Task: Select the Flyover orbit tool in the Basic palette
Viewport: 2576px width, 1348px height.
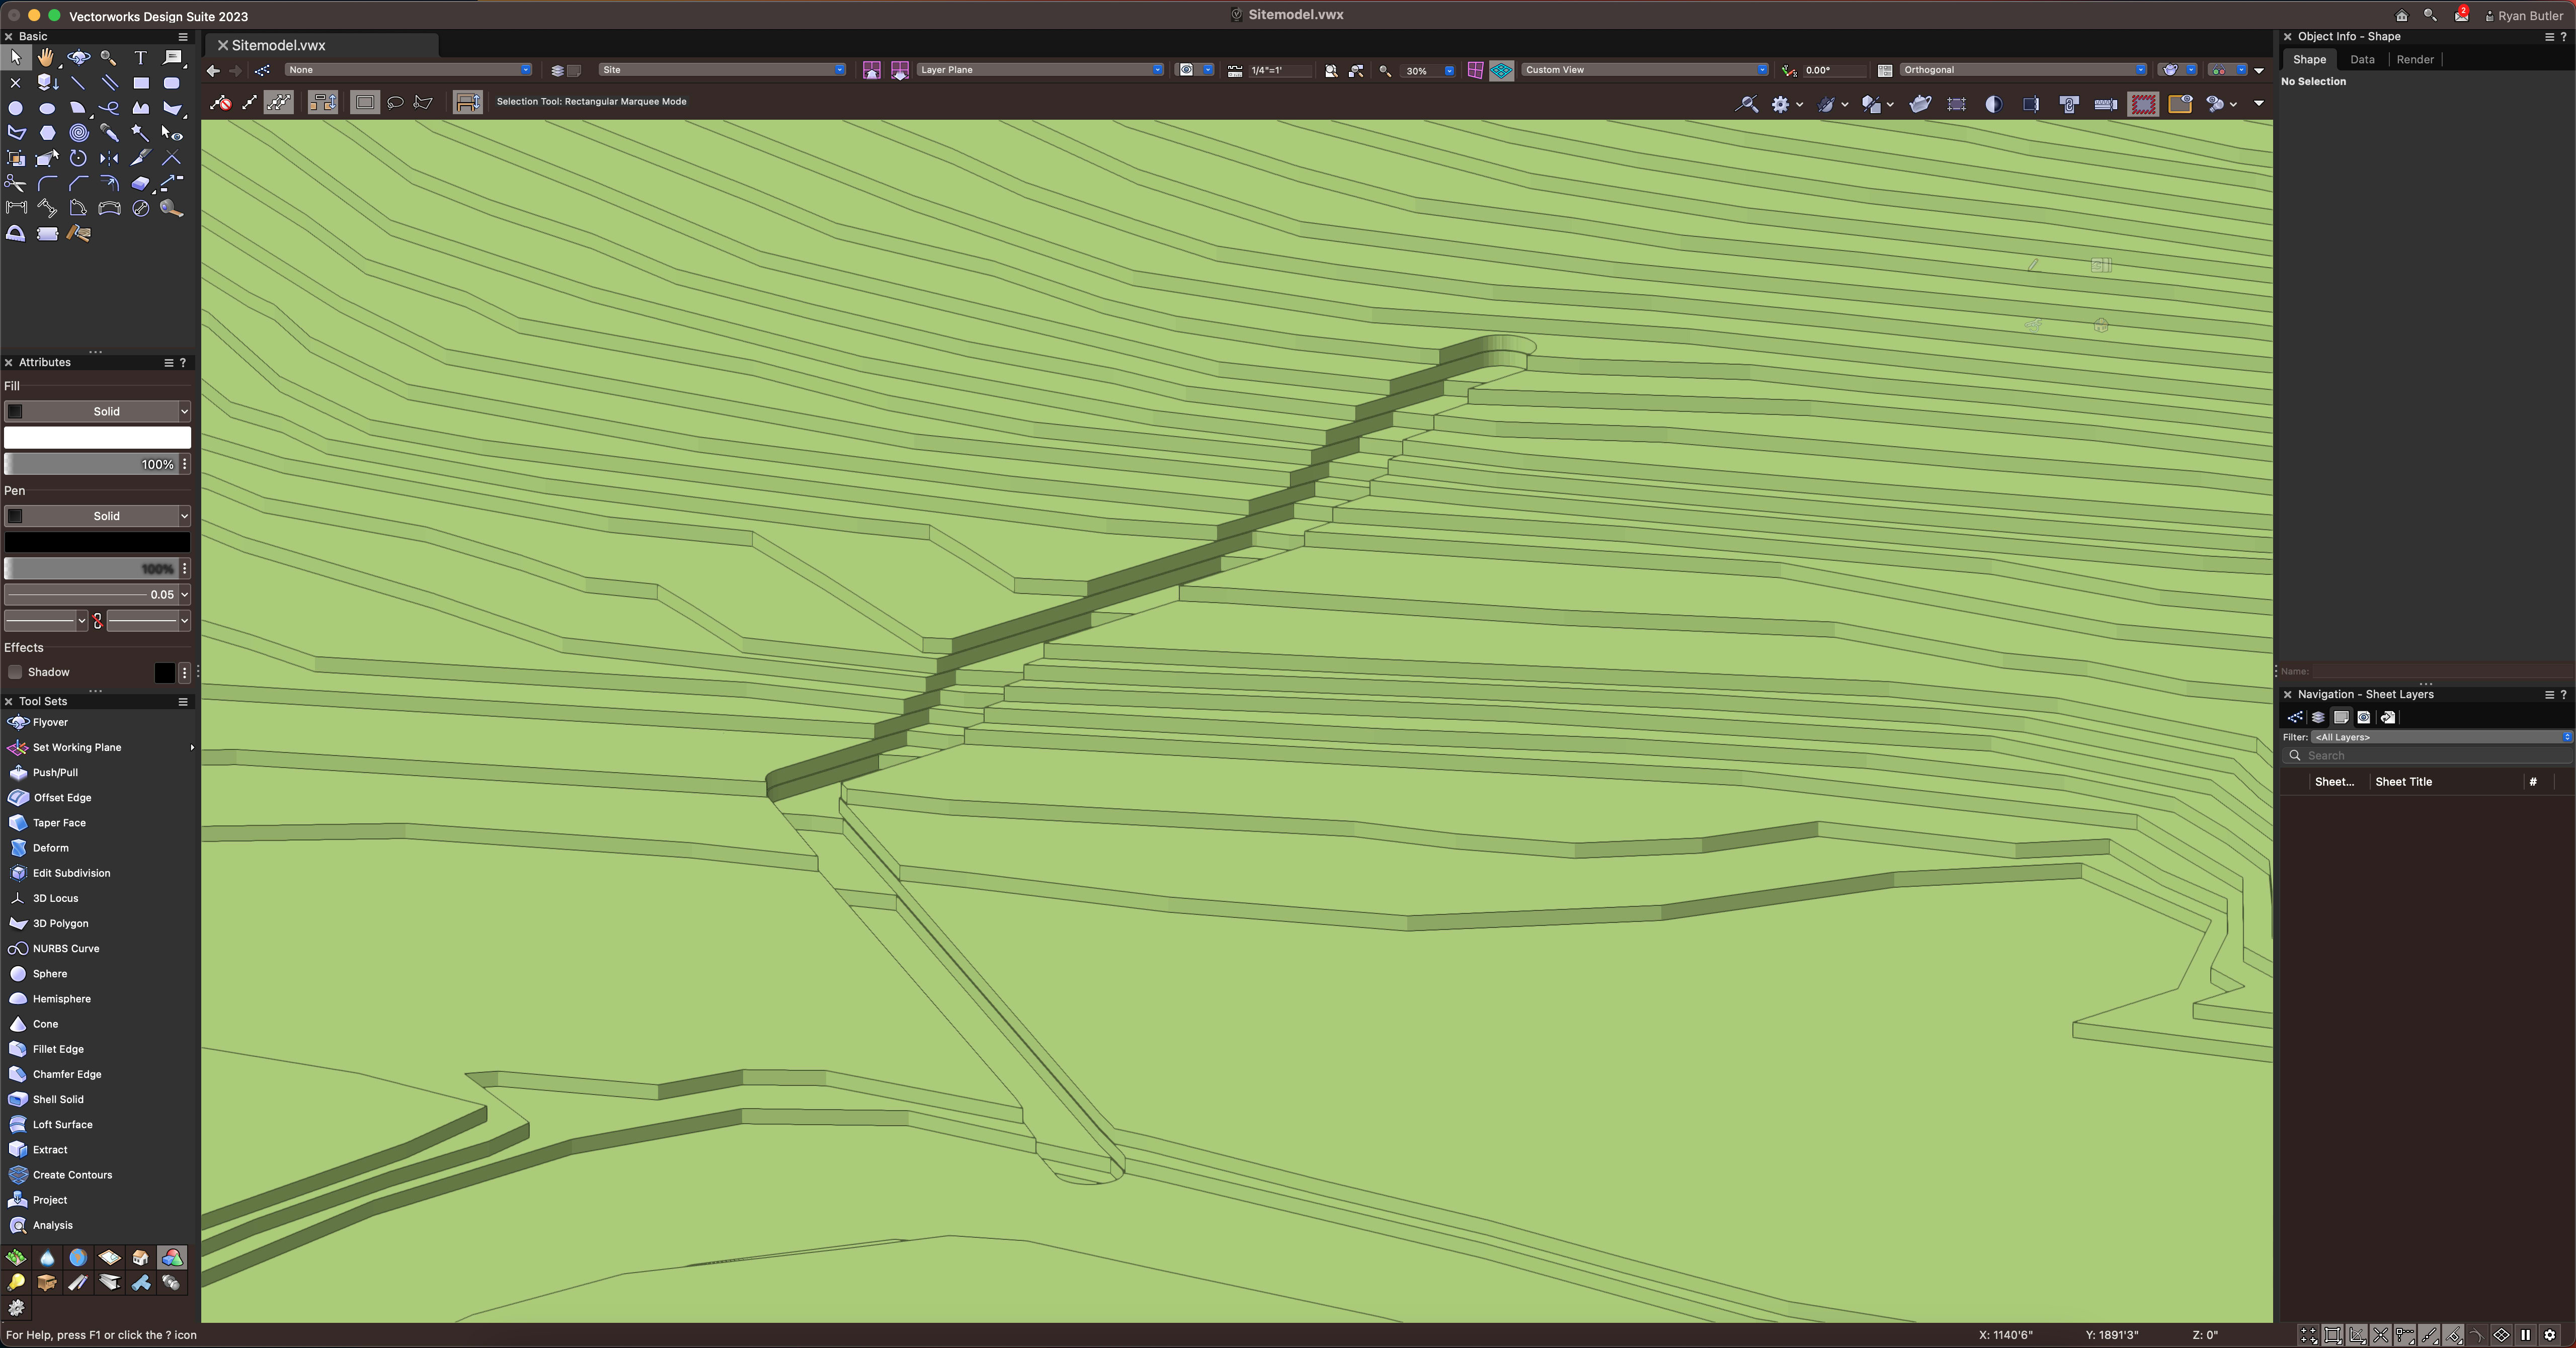Action: (78, 57)
